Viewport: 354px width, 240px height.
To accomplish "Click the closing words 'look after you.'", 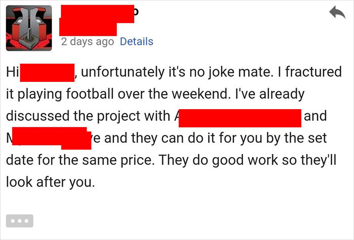I will tap(51, 182).
